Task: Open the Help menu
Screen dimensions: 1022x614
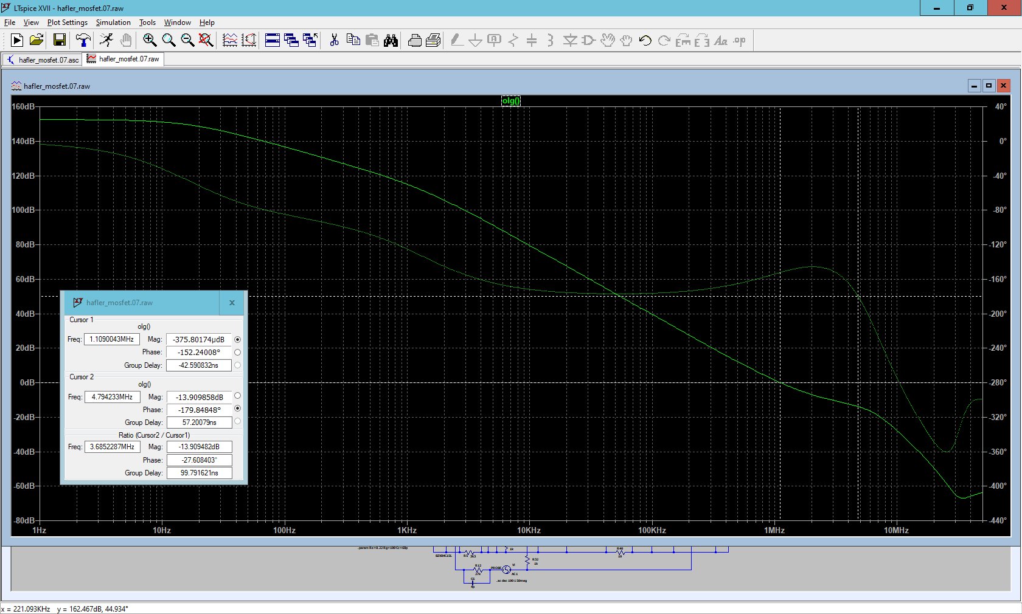Action: 207,22
